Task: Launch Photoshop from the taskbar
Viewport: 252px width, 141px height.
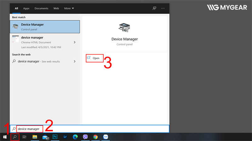Action: coord(55,137)
